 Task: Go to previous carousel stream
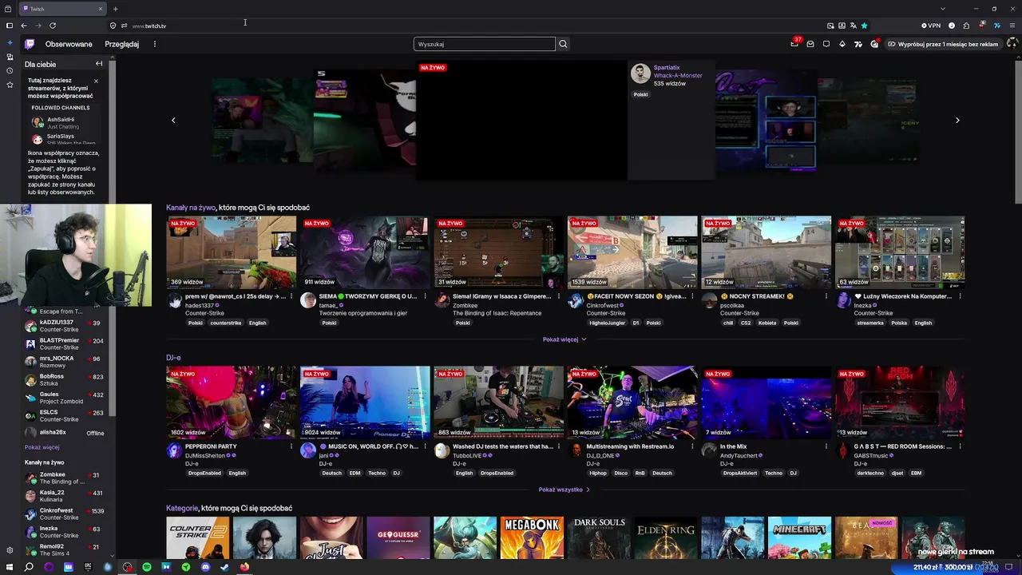tap(173, 120)
